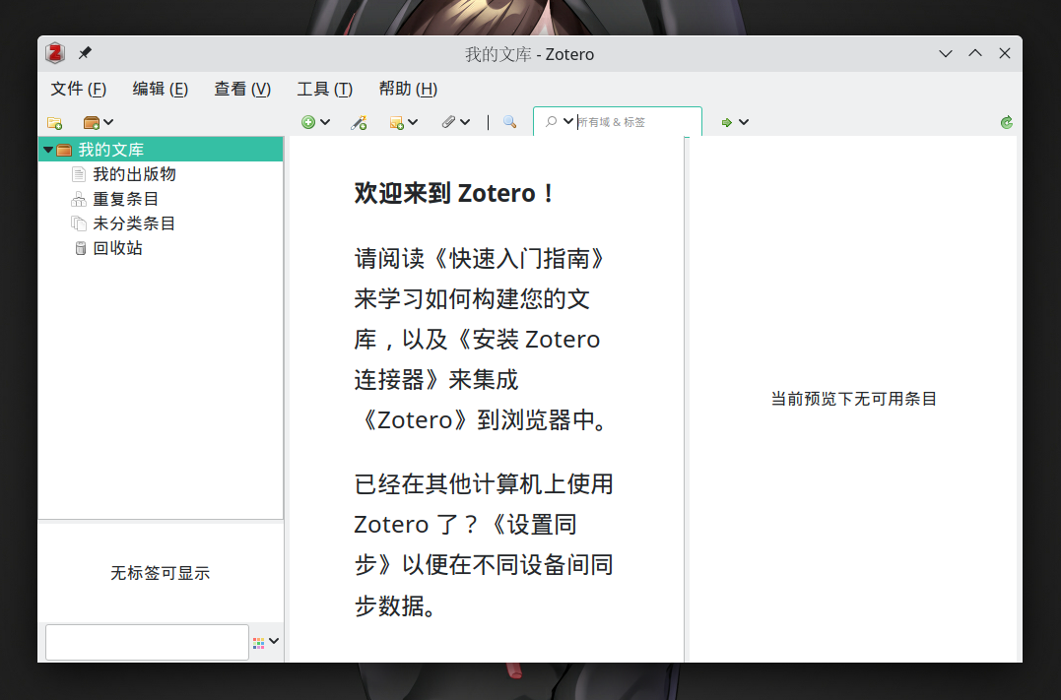The width and height of the screenshot is (1061, 700).
Task: Open the Add Attachment paperclip menu
Action: (x=455, y=122)
